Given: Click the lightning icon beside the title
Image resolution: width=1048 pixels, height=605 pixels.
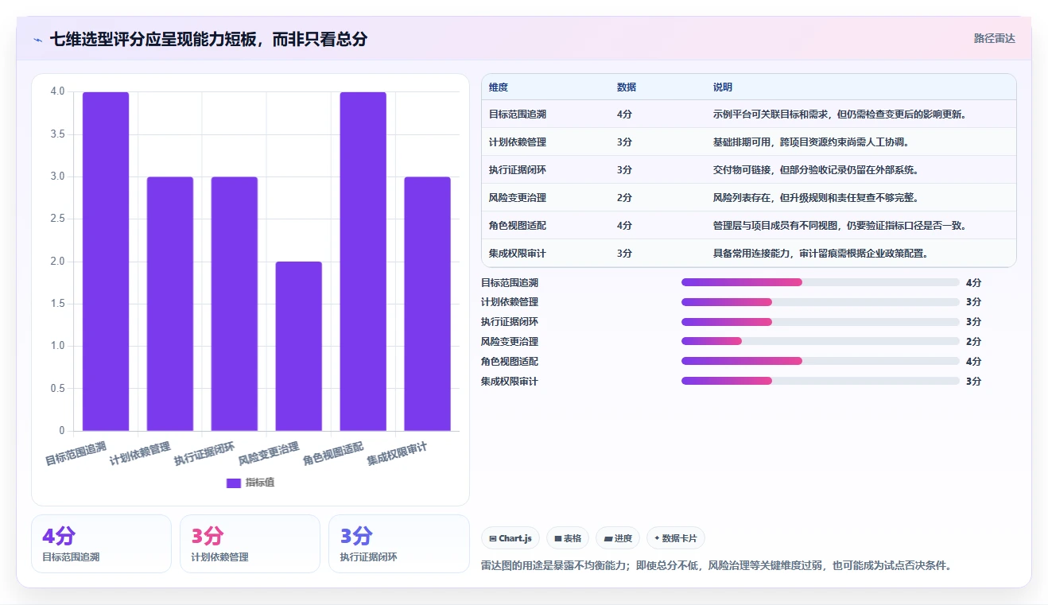Looking at the screenshot, I should tap(37, 39).
